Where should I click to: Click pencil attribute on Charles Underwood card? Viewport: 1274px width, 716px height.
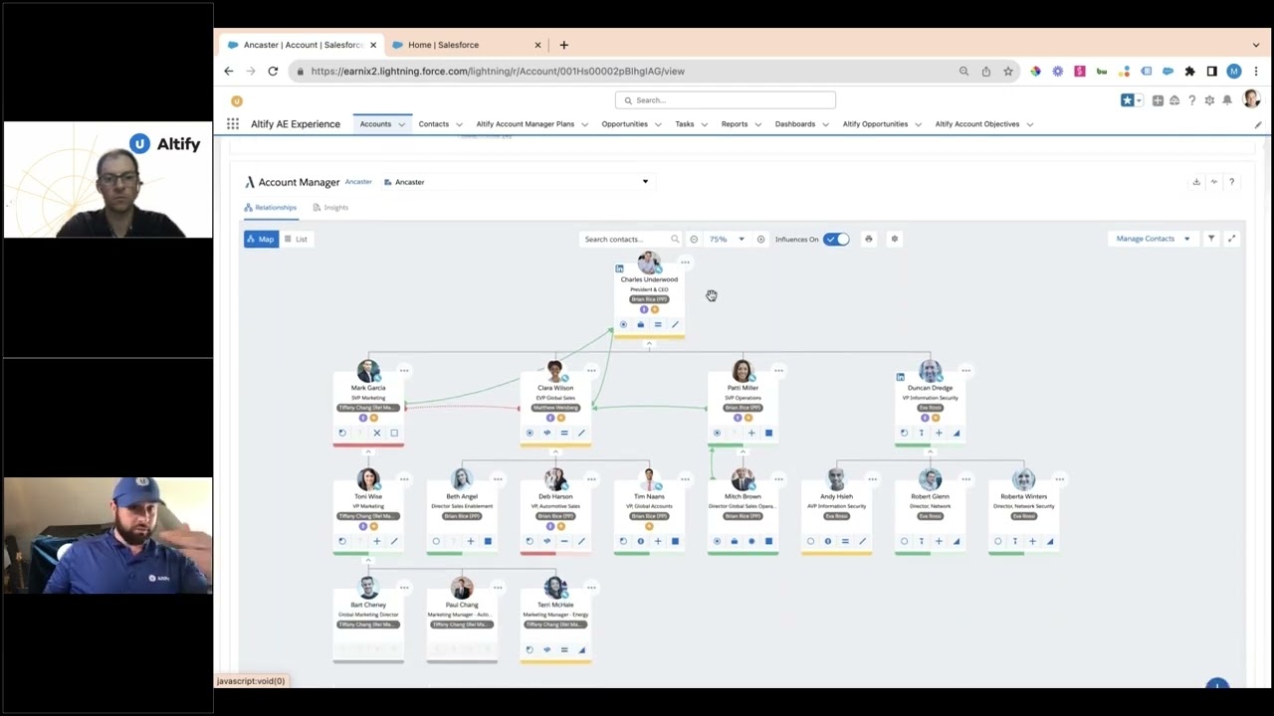pos(675,324)
